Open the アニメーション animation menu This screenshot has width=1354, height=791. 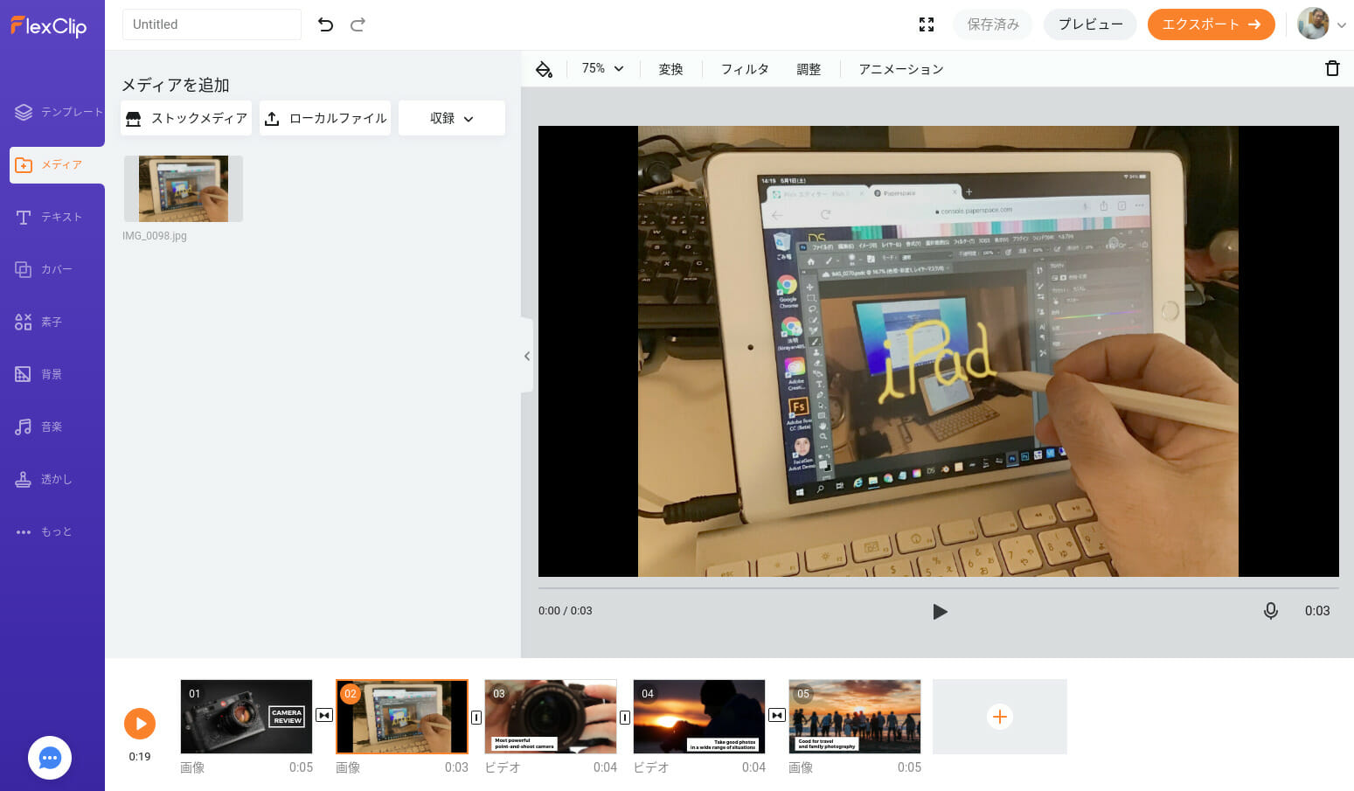tap(901, 69)
